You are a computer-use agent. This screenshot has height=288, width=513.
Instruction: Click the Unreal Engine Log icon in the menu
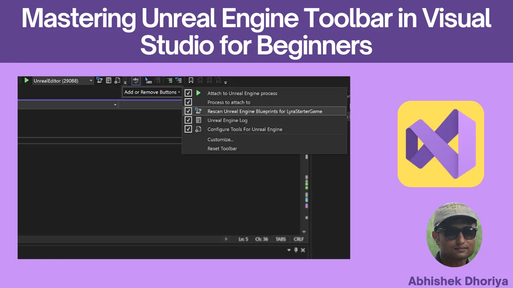point(198,120)
